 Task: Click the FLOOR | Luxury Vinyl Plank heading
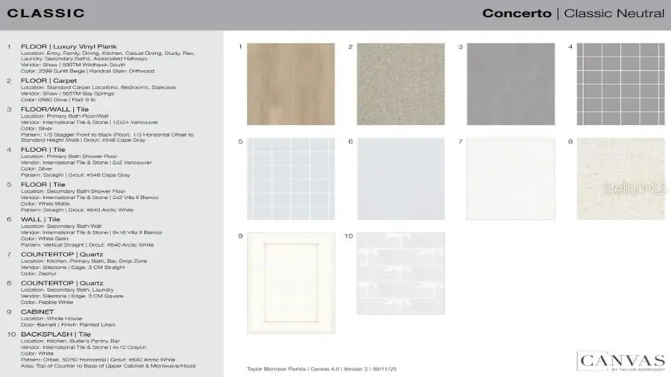[x=69, y=47]
